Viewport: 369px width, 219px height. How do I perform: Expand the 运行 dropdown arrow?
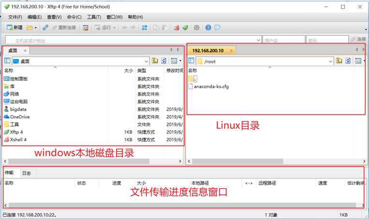click(114, 27)
